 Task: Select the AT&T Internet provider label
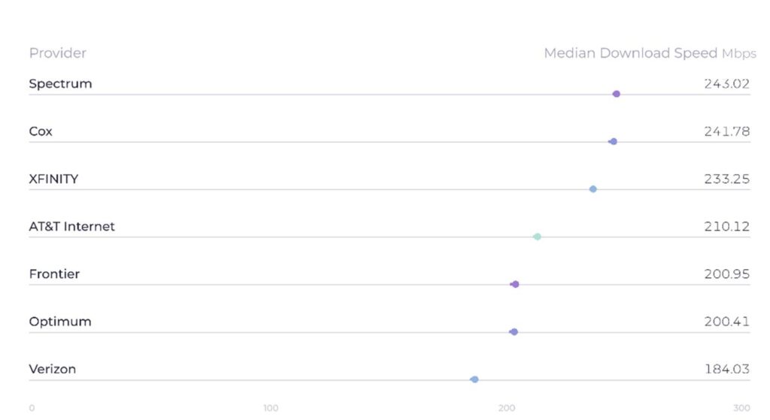click(x=71, y=226)
